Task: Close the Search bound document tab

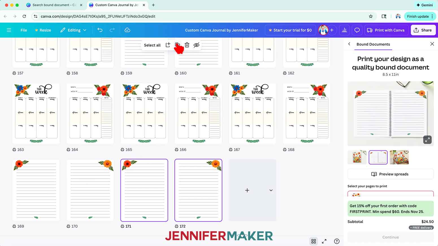Action: pos(81,5)
